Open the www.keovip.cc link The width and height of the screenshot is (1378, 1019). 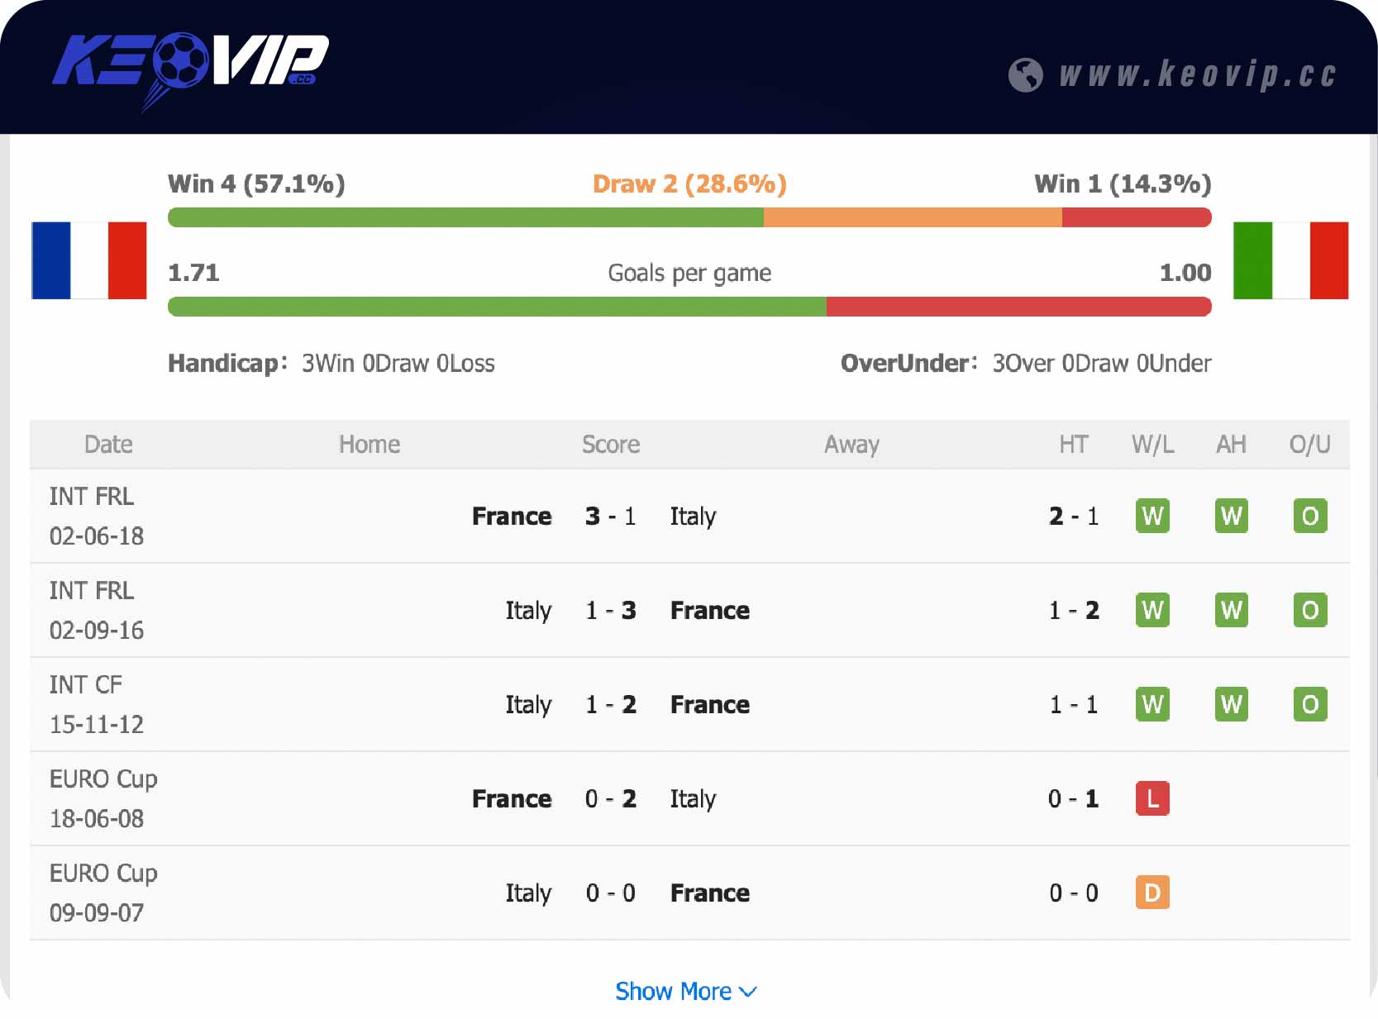click(x=1197, y=75)
